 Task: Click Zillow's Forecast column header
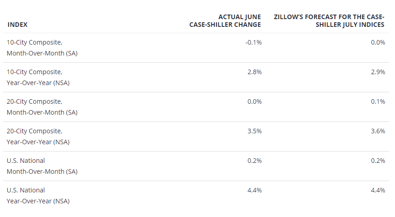329,21
